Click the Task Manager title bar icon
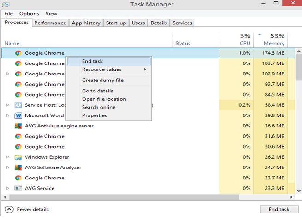 (x=6, y=4)
